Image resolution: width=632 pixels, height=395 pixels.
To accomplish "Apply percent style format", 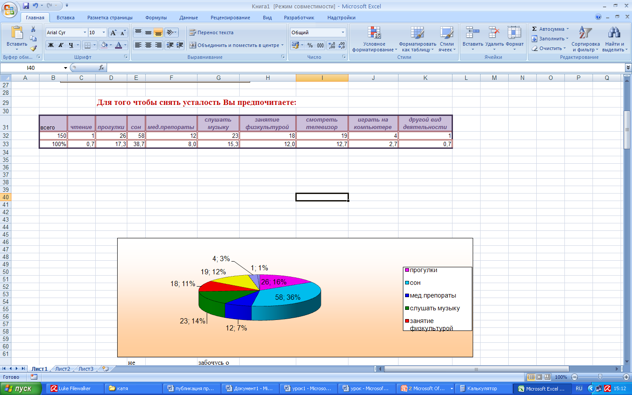I will point(310,45).
